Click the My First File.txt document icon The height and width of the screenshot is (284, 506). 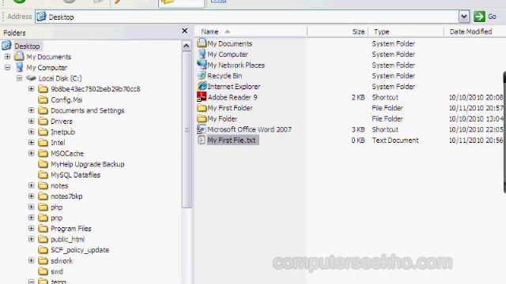[202, 140]
